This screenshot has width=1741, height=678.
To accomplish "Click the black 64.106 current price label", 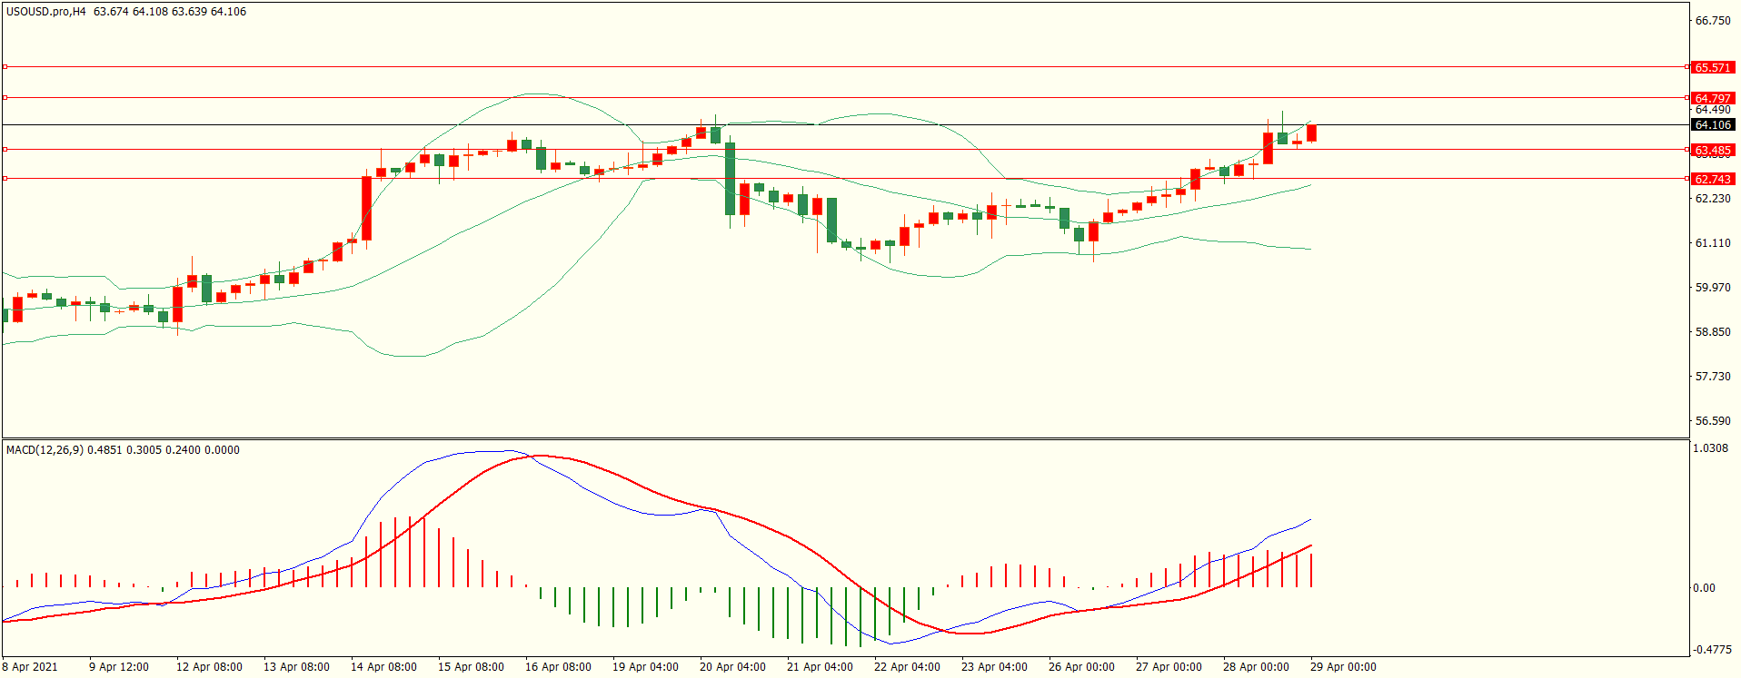I will tap(1712, 125).
